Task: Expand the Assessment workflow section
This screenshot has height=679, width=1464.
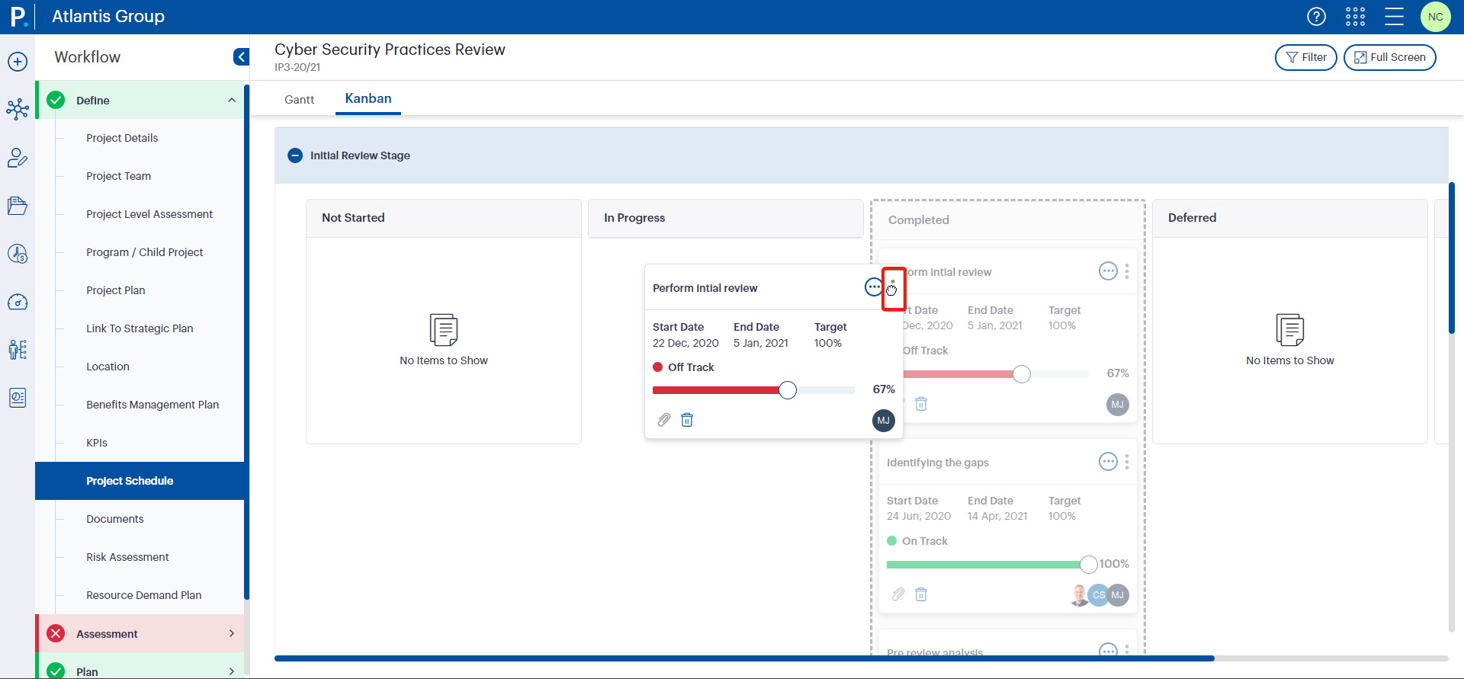Action: point(232,633)
